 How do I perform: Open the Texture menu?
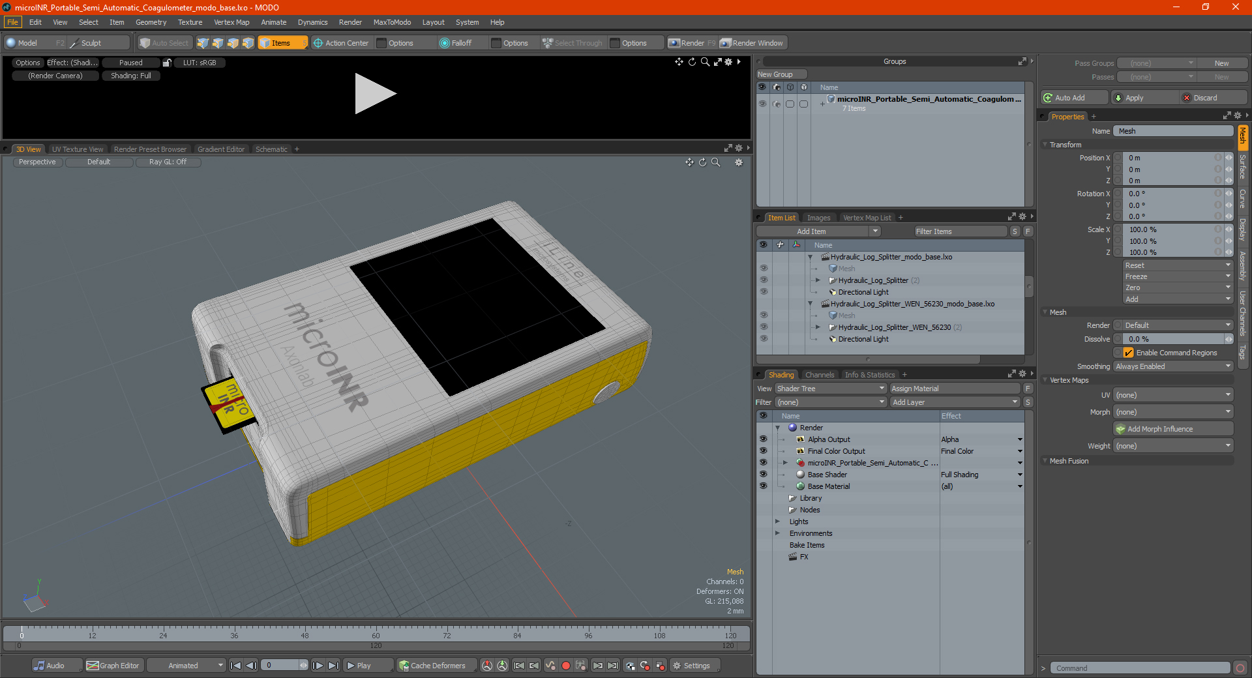[190, 22]
